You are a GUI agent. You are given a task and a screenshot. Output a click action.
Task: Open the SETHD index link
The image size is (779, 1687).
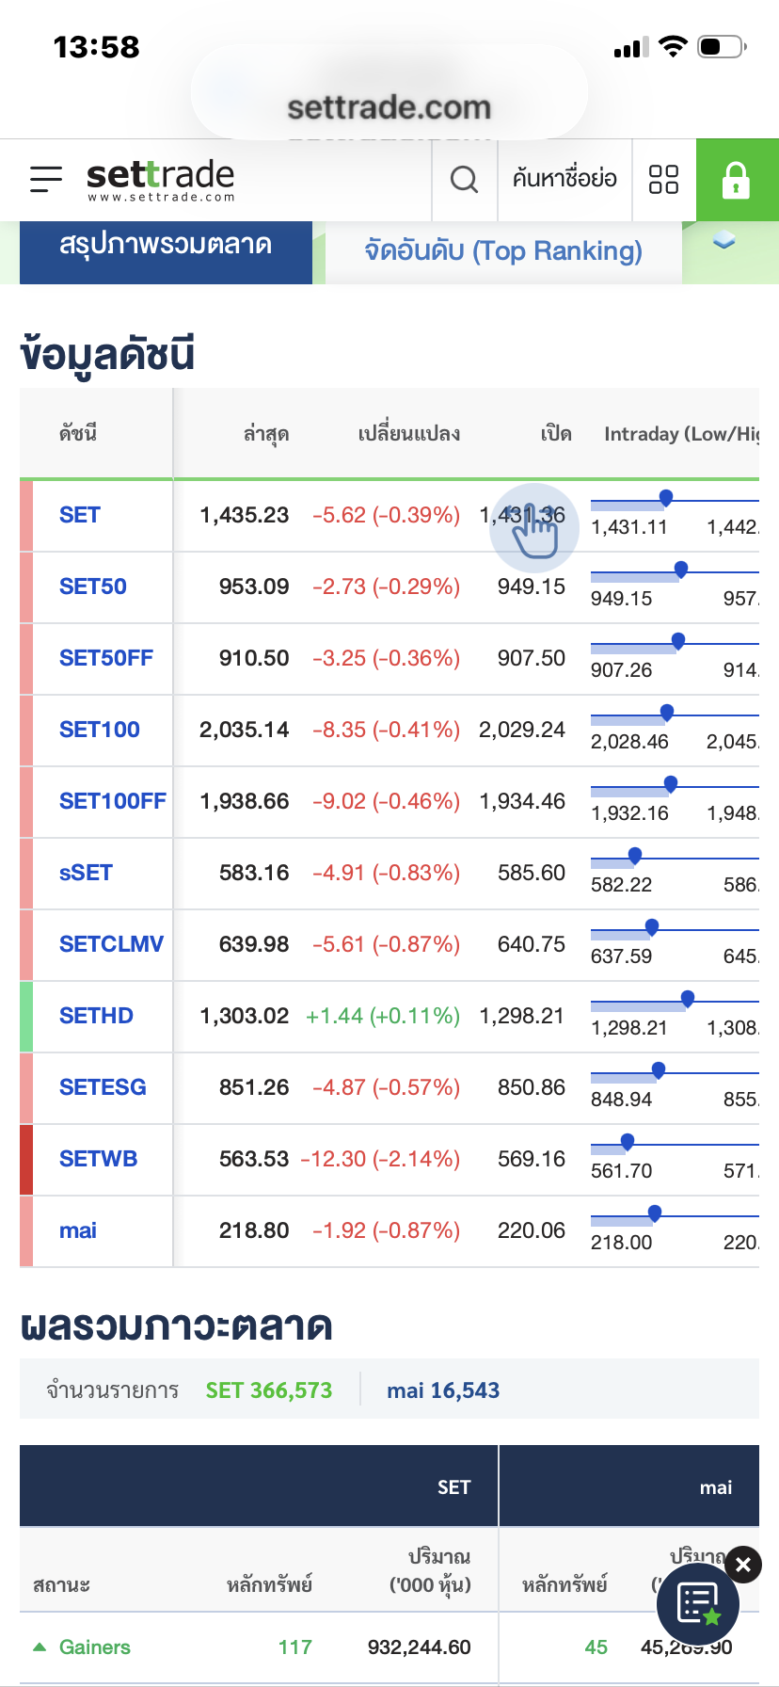96,1016
